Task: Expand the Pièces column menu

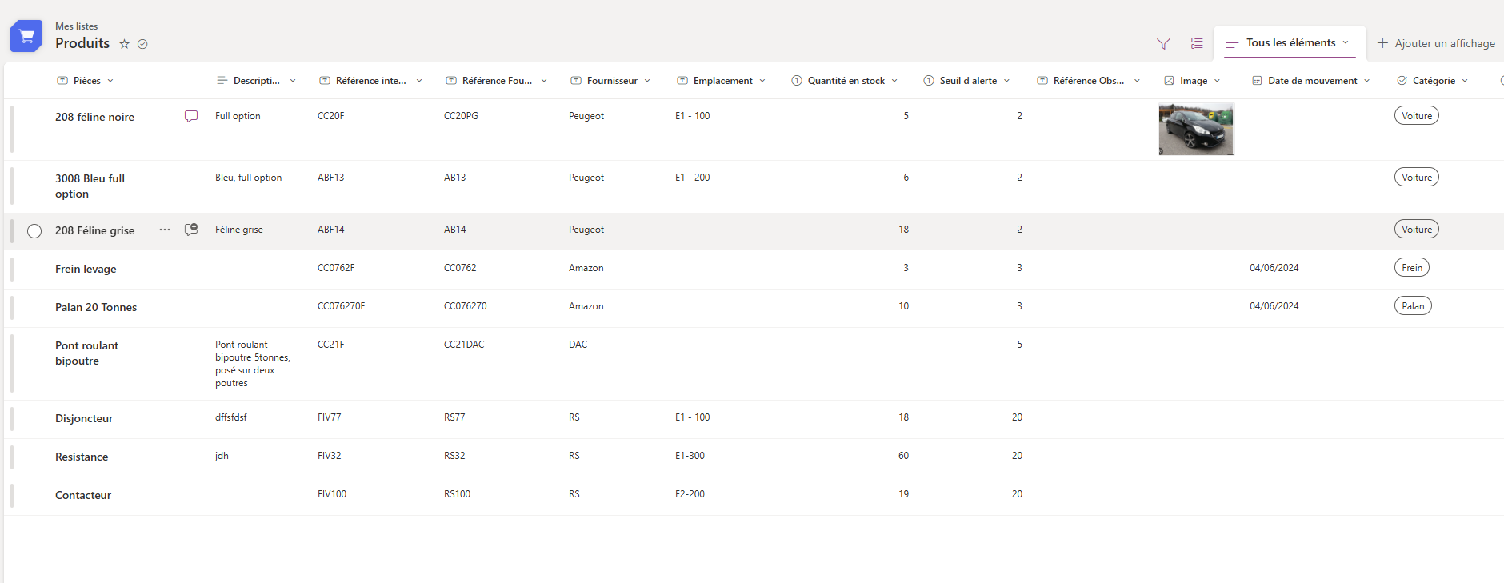Action: coord(110,81)
